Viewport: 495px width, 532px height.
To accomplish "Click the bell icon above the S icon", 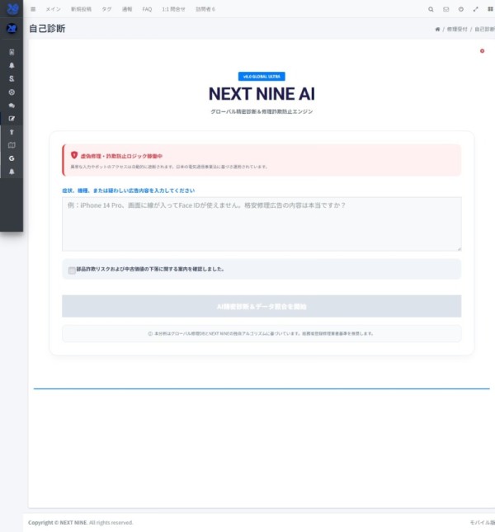I will [x=12, y=65].
